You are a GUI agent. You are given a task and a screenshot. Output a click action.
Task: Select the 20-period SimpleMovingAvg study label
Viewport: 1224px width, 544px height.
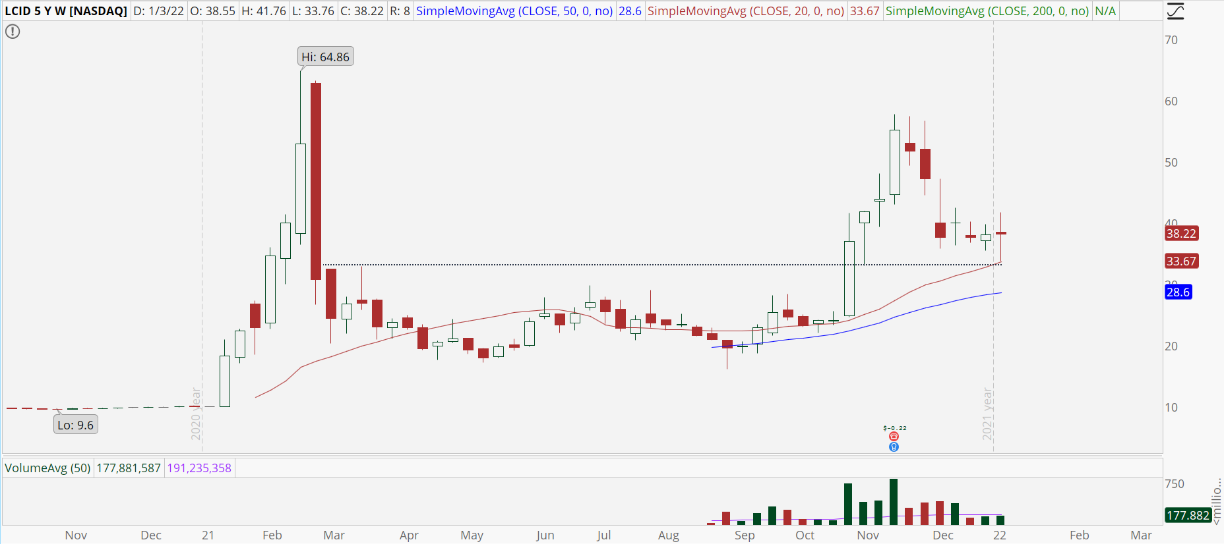coord(746,11)
